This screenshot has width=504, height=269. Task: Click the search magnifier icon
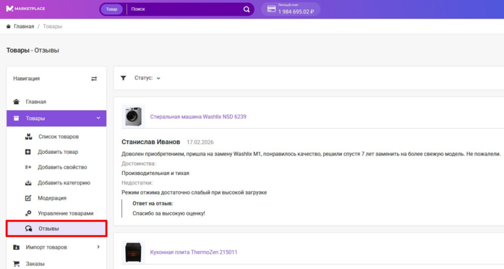247,9
